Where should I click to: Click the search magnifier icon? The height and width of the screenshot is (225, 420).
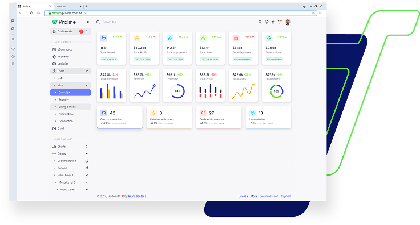coord(98,22)
